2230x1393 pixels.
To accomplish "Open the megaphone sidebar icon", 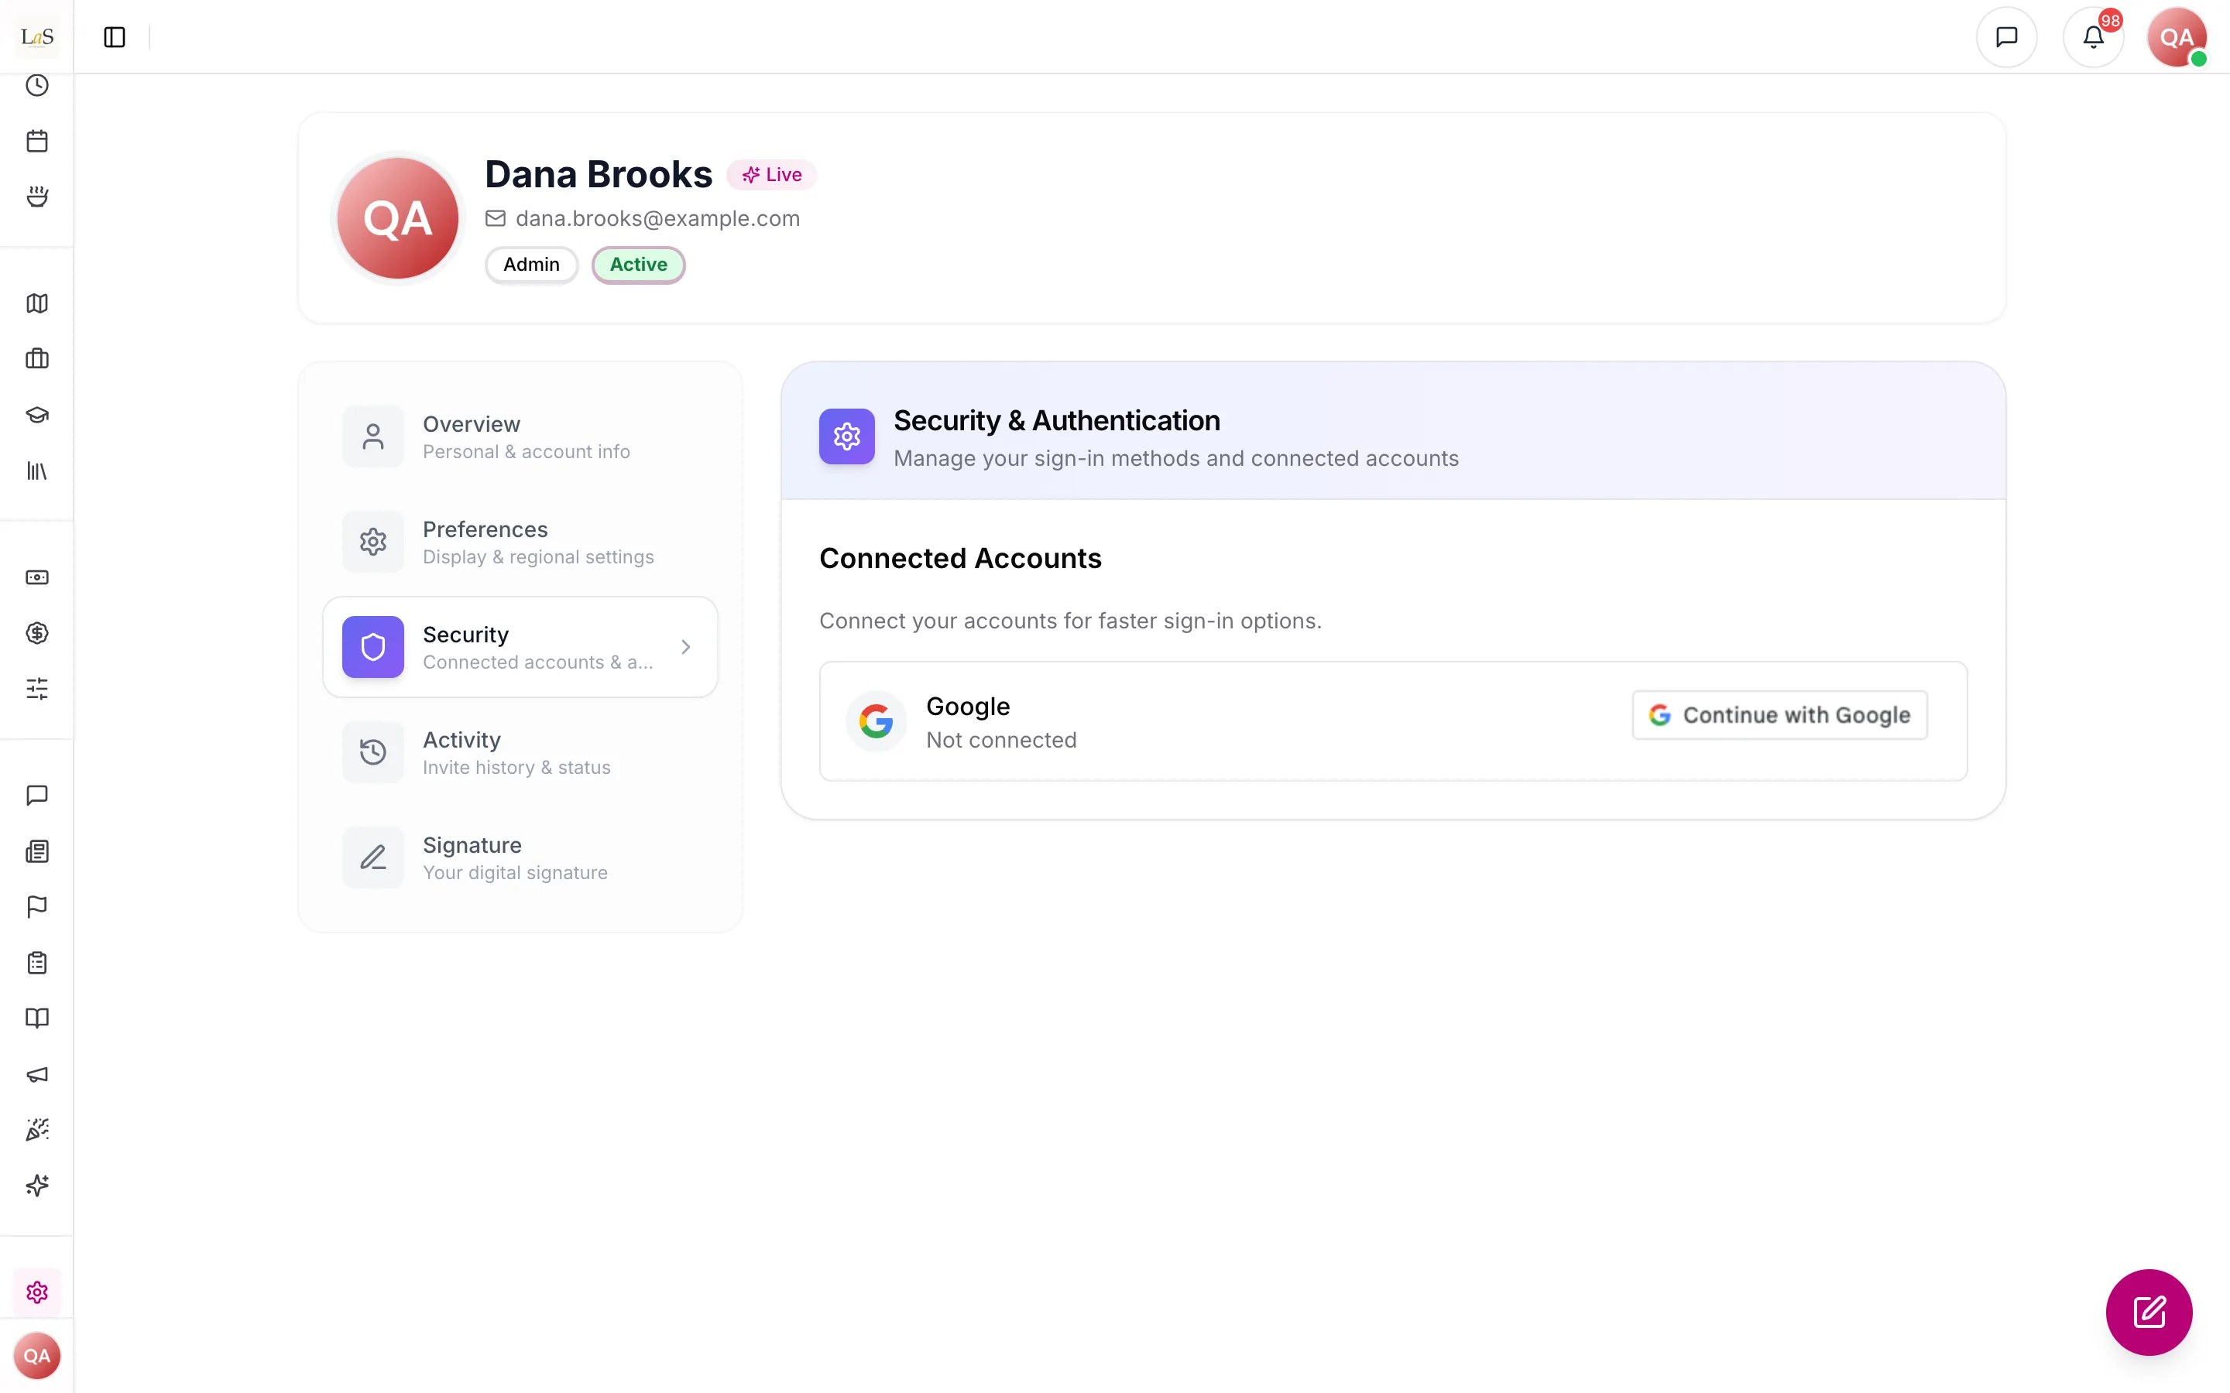I will tap(37, 1074).
